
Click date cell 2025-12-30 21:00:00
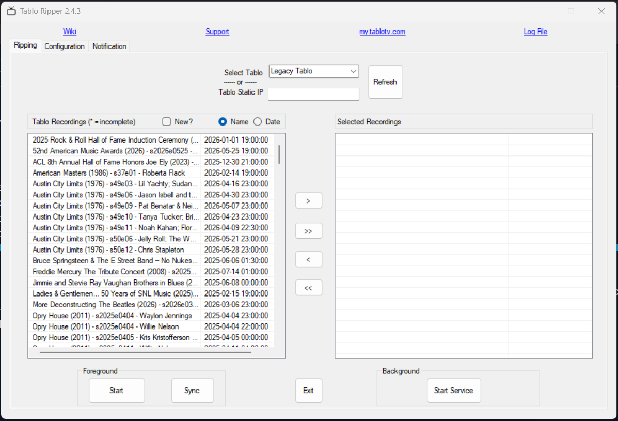coord(236,162)
